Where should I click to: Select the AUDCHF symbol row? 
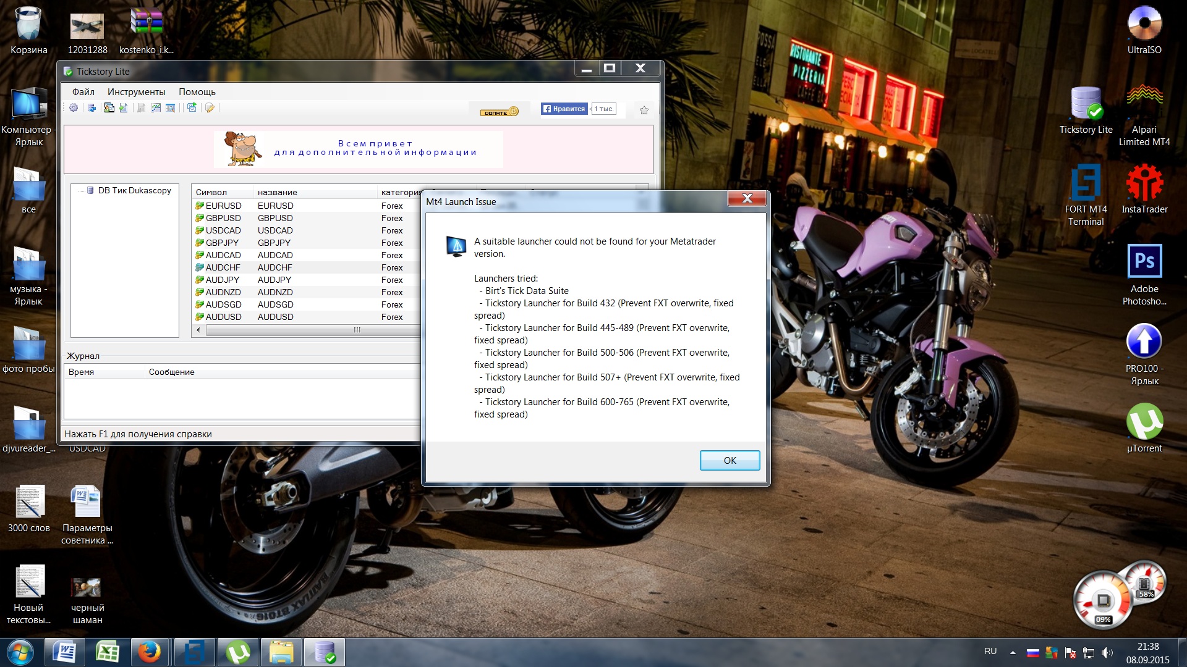306,267
